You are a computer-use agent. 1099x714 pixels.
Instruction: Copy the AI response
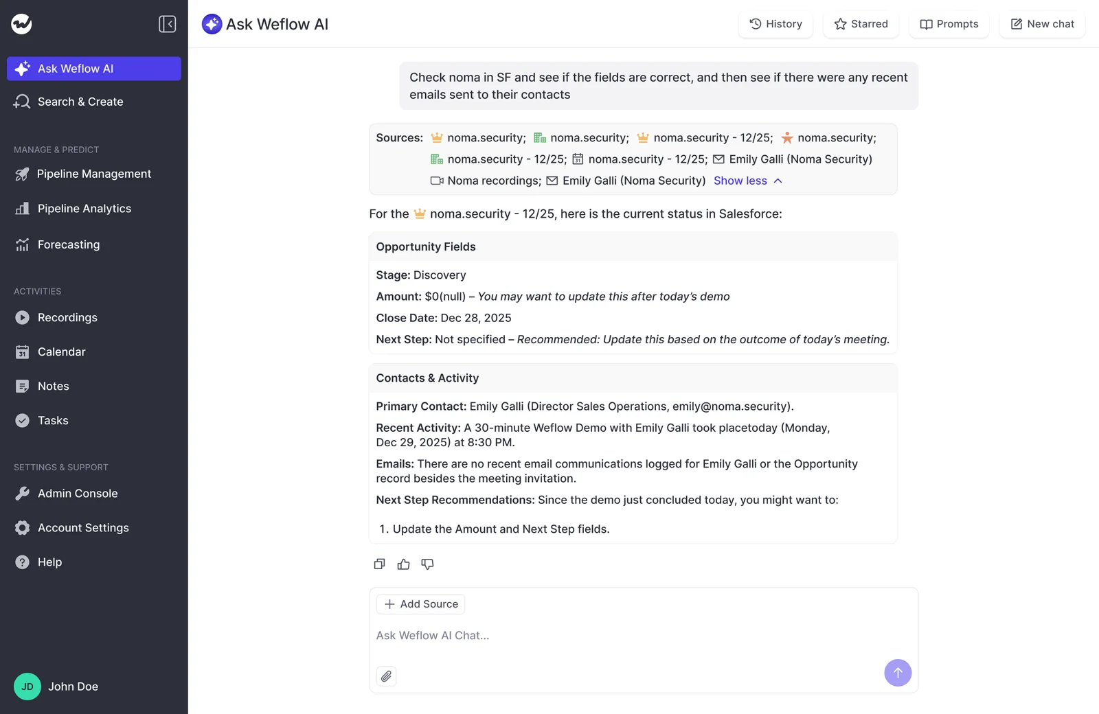click(379, 564)
